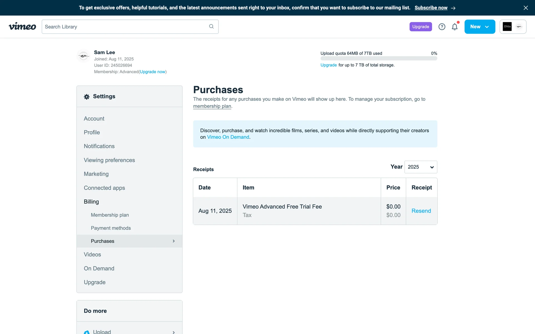Click the Upload cloud icon
Screen dimensions: 535x334
point(87,332)
